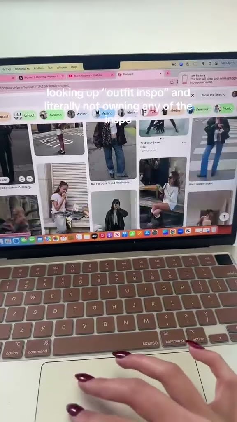Select the School filter chip
This screenshot has height=422, width=237.
(24, 115)
